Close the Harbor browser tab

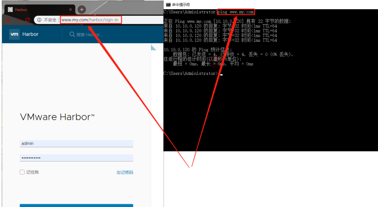coord(71,9)
